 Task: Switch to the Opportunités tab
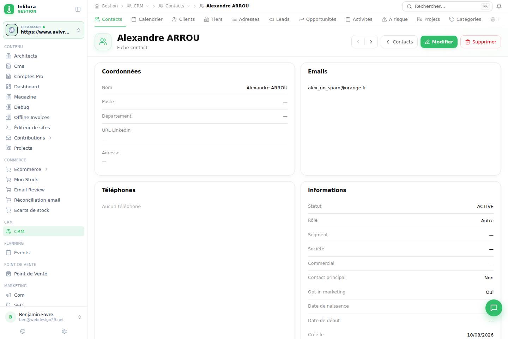tap(317, 19)
